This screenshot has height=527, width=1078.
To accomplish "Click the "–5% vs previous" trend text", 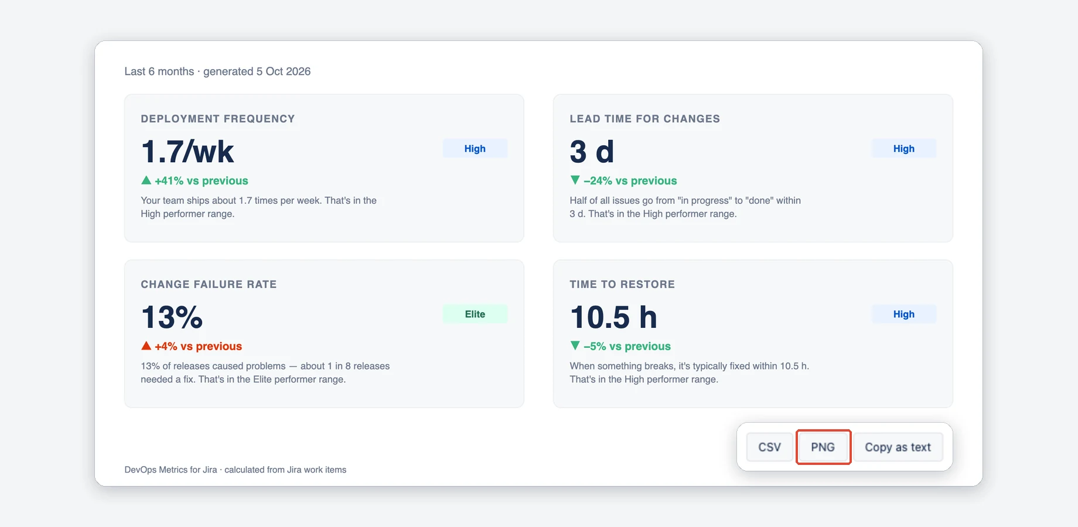I will [x=627, y=347].
